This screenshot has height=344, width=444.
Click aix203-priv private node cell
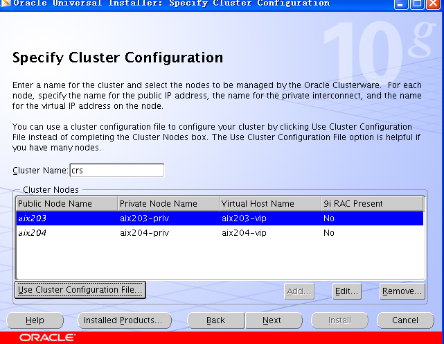[168, 218]
